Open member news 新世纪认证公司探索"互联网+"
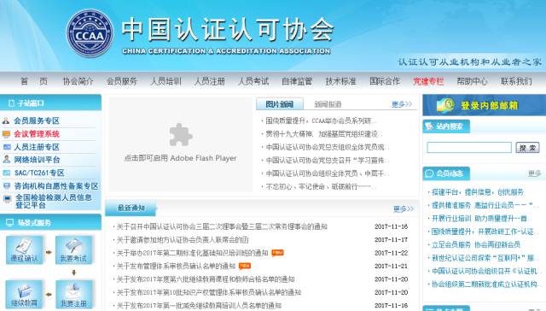Image resolution: width=546 pixels, height=311 pixels. 483,258
